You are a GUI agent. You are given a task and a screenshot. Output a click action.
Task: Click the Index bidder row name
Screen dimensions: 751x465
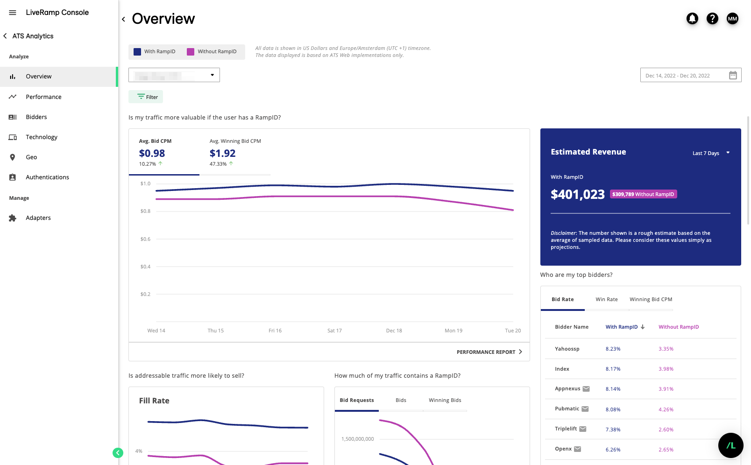tap(562, 369)
